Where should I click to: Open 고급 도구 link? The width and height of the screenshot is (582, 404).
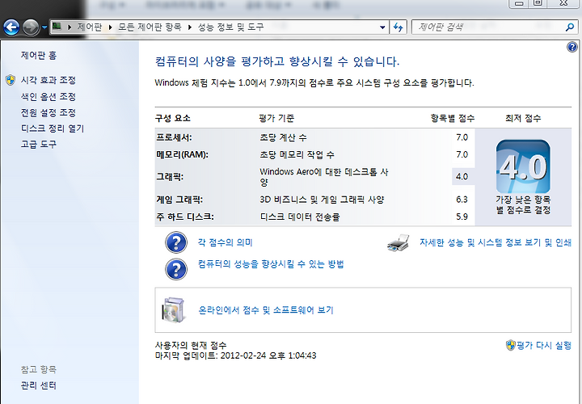tap(39, 145)
